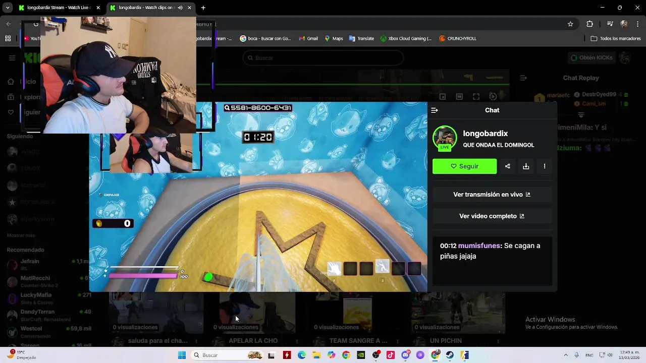
Task: Open LuckyMafia recommended channel
Action: (x=48, y=297)
